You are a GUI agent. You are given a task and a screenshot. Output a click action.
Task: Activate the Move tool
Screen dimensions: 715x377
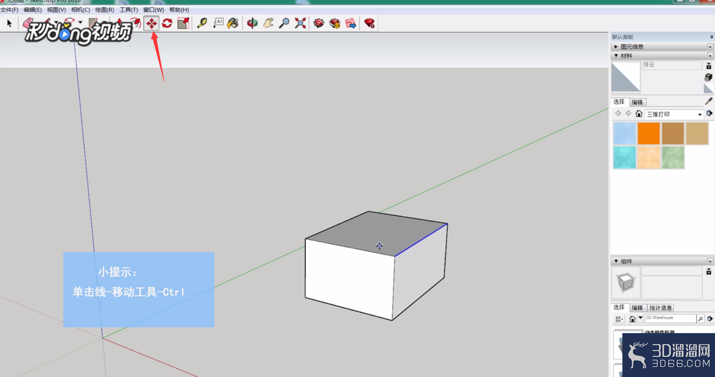pyautogui.click(x=151, y=23)
